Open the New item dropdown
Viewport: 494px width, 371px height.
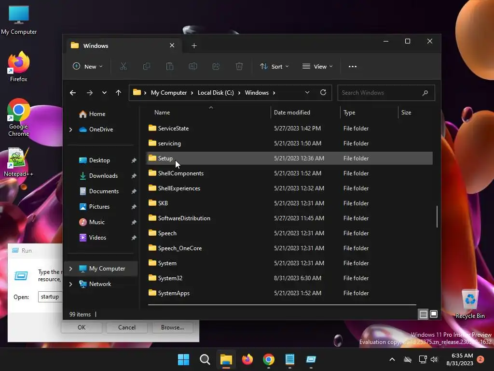88,67
